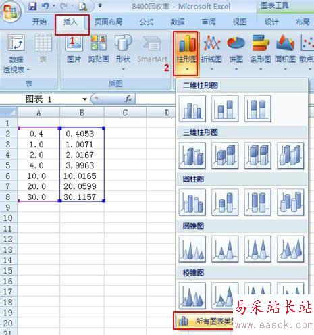Viewport: 314px width, 335px height.
Task: Click cell containing 3.9963
Action: tap(82, 165)
